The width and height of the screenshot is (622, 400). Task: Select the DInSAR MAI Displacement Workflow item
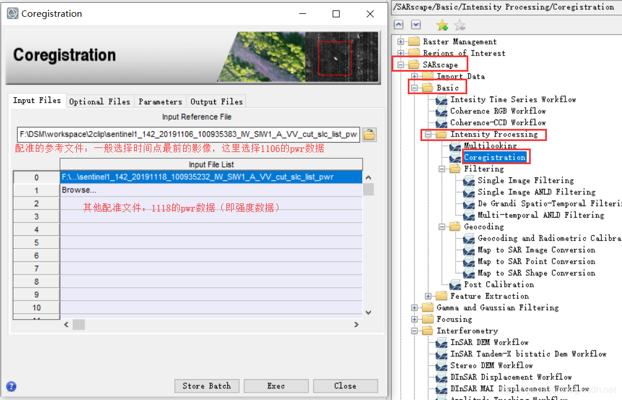(x=520, y=388)
